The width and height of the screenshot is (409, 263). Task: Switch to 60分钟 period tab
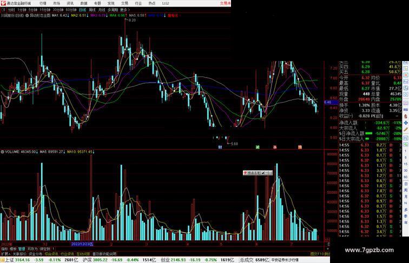(71, 10)
